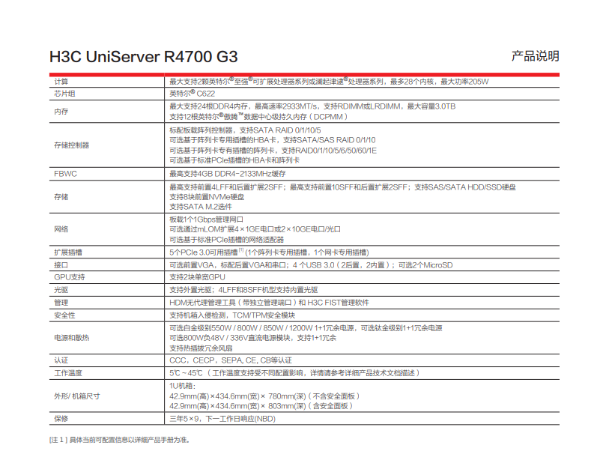Select the 管理 row label
The height and width of the screenshot is (457, 609).
pos(61,303)
